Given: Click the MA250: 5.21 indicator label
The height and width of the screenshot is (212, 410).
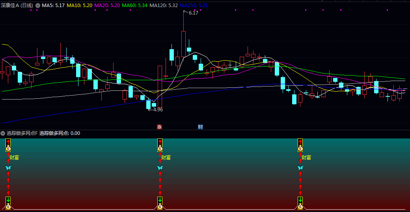Looking at the screenshot, I should pyautogui.click(x=194, y=5).
